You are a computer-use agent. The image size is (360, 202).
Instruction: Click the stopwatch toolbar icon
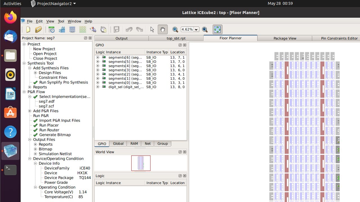103,29
